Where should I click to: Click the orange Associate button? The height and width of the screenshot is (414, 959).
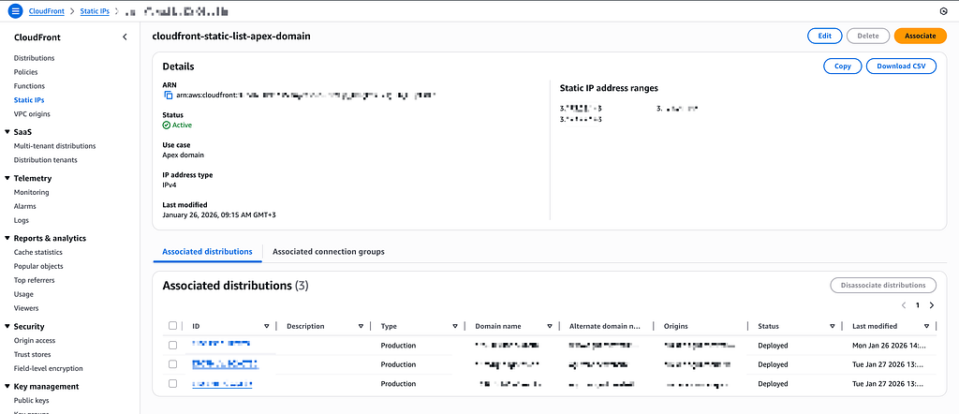[x=921, y=37]
